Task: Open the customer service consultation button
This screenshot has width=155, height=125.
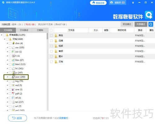Action: [x=98, y=3]
